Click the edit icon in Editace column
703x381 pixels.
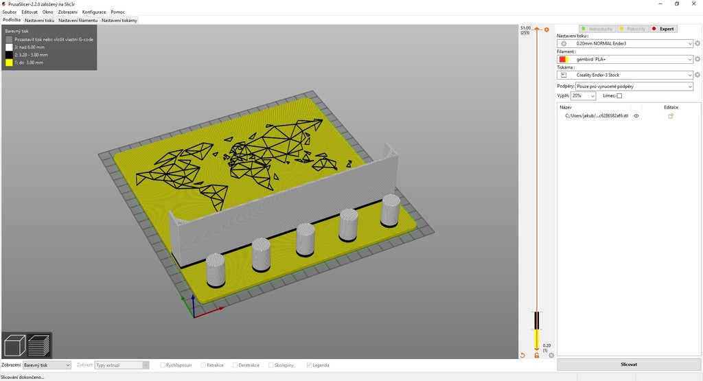[x=671, y=116]
